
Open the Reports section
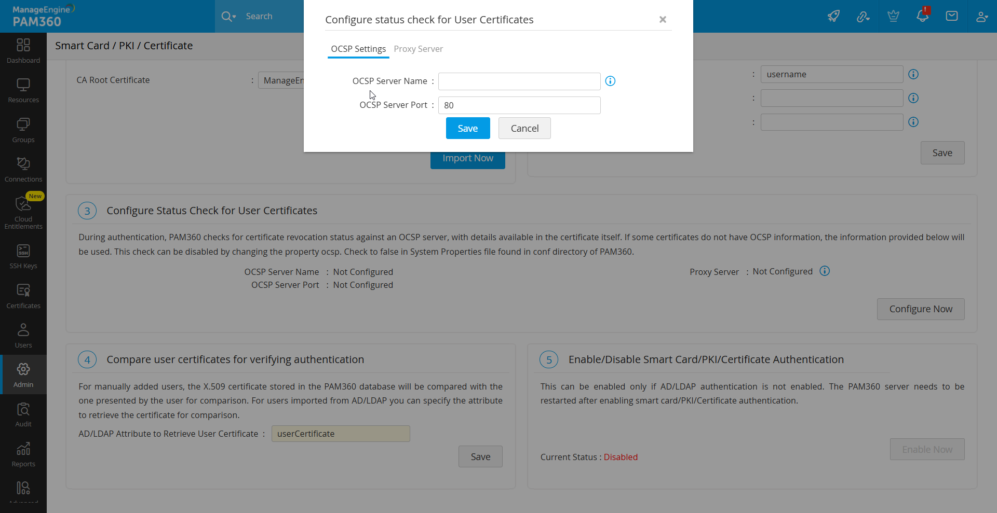23,454
